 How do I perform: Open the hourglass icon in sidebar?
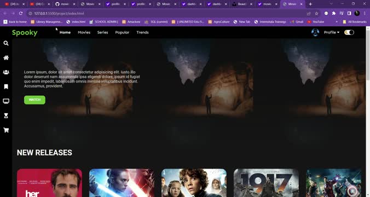point(6,115)
